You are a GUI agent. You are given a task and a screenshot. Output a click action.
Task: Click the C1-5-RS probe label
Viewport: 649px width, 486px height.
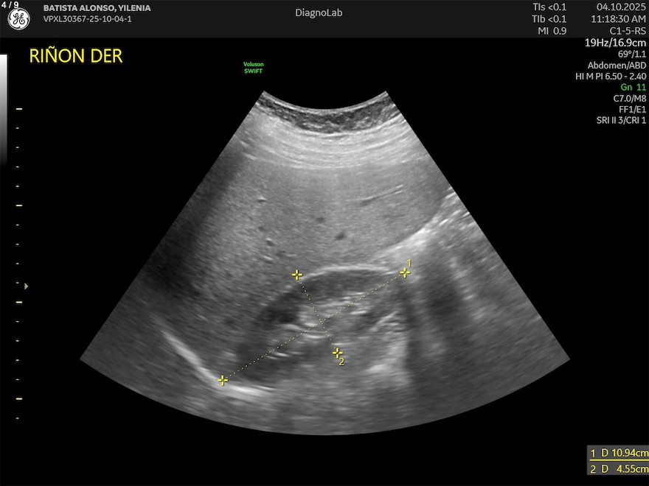pyautogui.click(x=627, y=31)
